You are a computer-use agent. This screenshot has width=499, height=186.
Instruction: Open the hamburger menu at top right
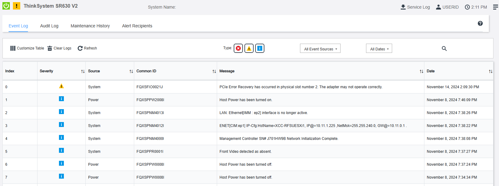click(495, 7)
